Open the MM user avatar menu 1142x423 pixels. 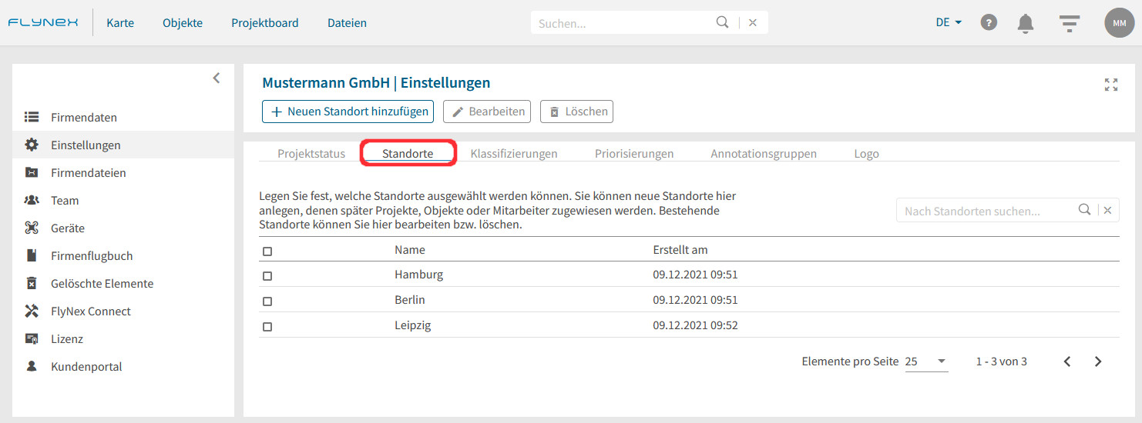pos(1120,23)
